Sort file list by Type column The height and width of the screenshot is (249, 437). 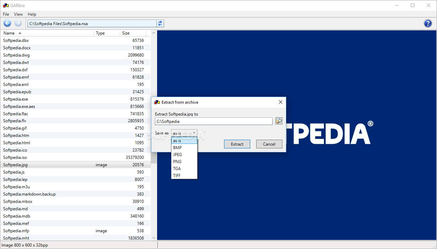click(x=107, y=33)
